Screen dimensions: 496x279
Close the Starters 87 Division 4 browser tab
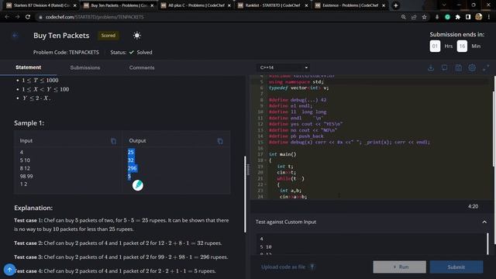[75, 5]
